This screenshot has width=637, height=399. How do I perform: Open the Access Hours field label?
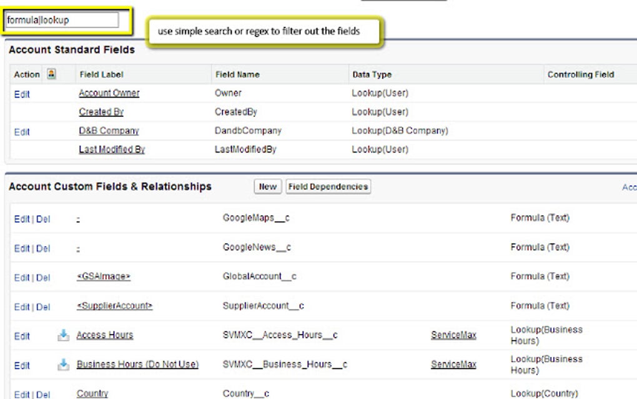105,335
